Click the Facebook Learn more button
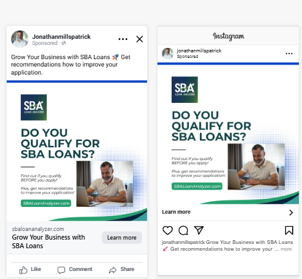Screen dimensions: 302x279 click(122, 238)
